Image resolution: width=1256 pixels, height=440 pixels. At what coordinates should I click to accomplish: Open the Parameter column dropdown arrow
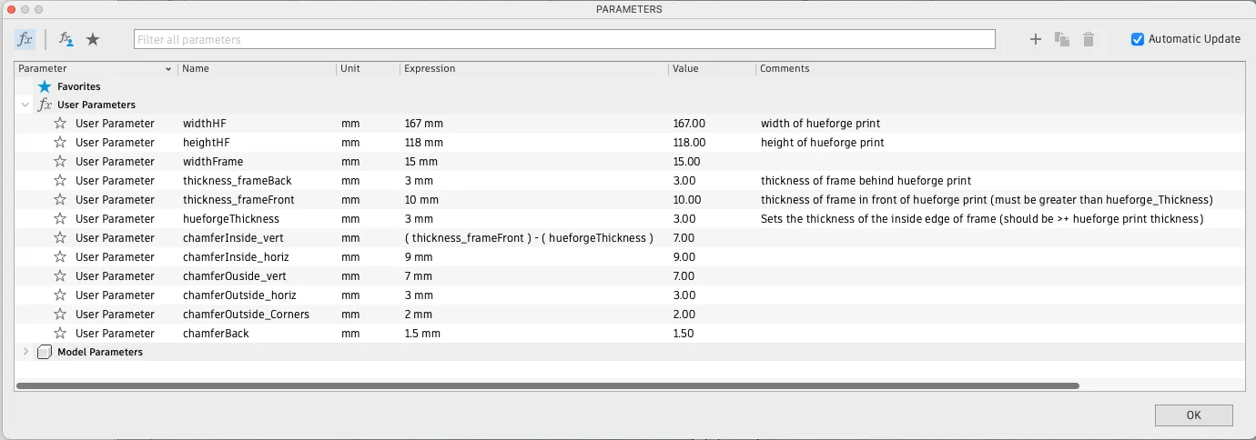(168, 69)
